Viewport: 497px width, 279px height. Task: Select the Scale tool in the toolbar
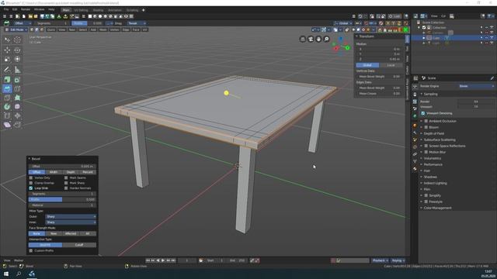click(x=7, y=59)
